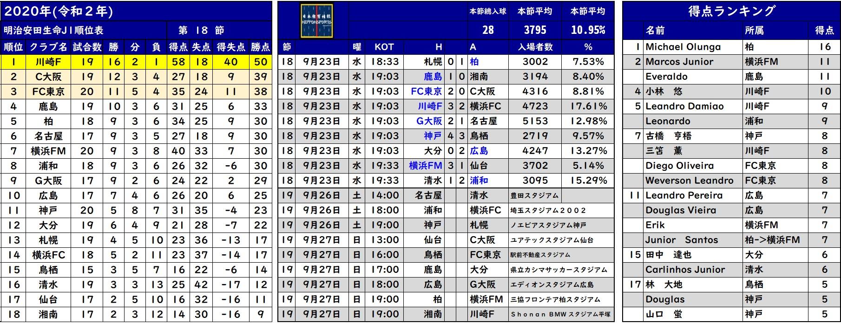This screenshot has height=323, width=841.
Task: Click the 試合数 column header
Action: (x=87, y=47)
